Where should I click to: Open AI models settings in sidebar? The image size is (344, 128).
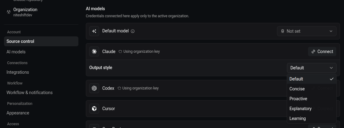[16, 52]
